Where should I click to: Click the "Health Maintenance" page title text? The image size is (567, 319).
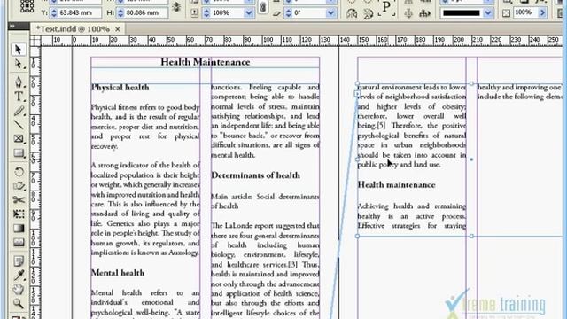coord(205,62)
